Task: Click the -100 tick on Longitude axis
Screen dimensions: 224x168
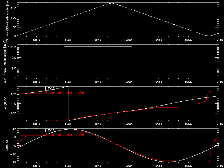Action: coord(12,113)
